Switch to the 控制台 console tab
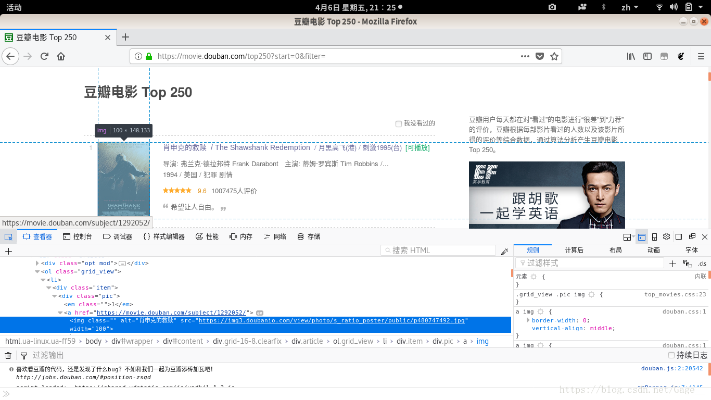Image resolution: width=711 pixels, height=400 pixels. pyautogui.click(x=78, y=237)
